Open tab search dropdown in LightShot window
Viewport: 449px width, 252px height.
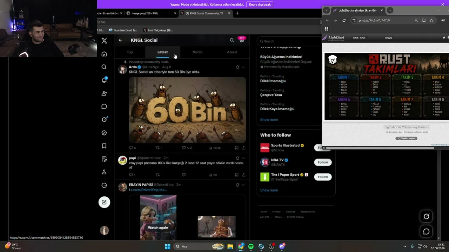tap(327, 10)
